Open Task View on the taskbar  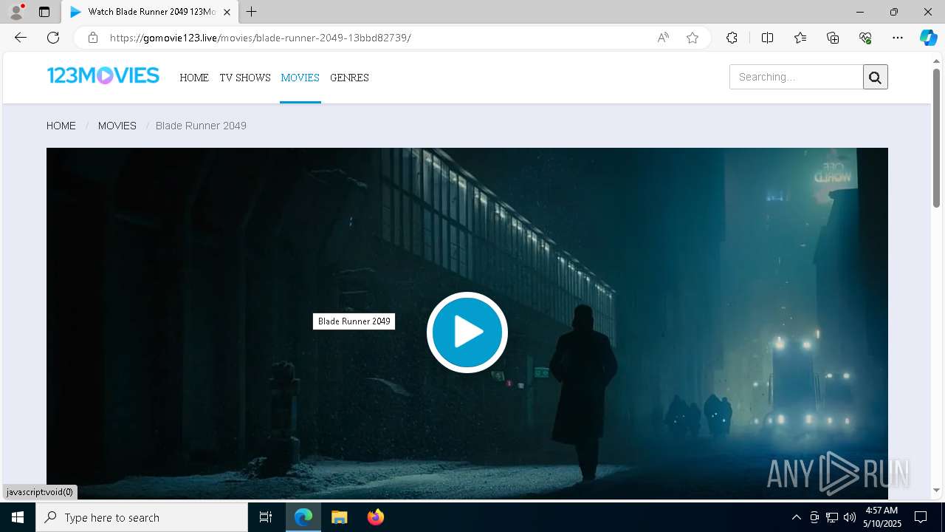(266, 517)
